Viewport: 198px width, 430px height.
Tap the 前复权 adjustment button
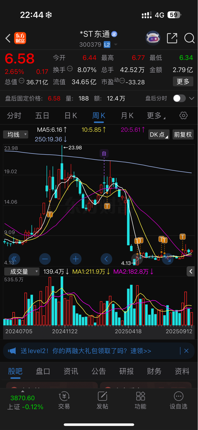coord(183,135)
